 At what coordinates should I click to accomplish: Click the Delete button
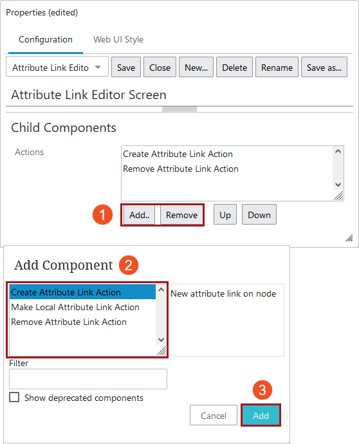[234, 68]
